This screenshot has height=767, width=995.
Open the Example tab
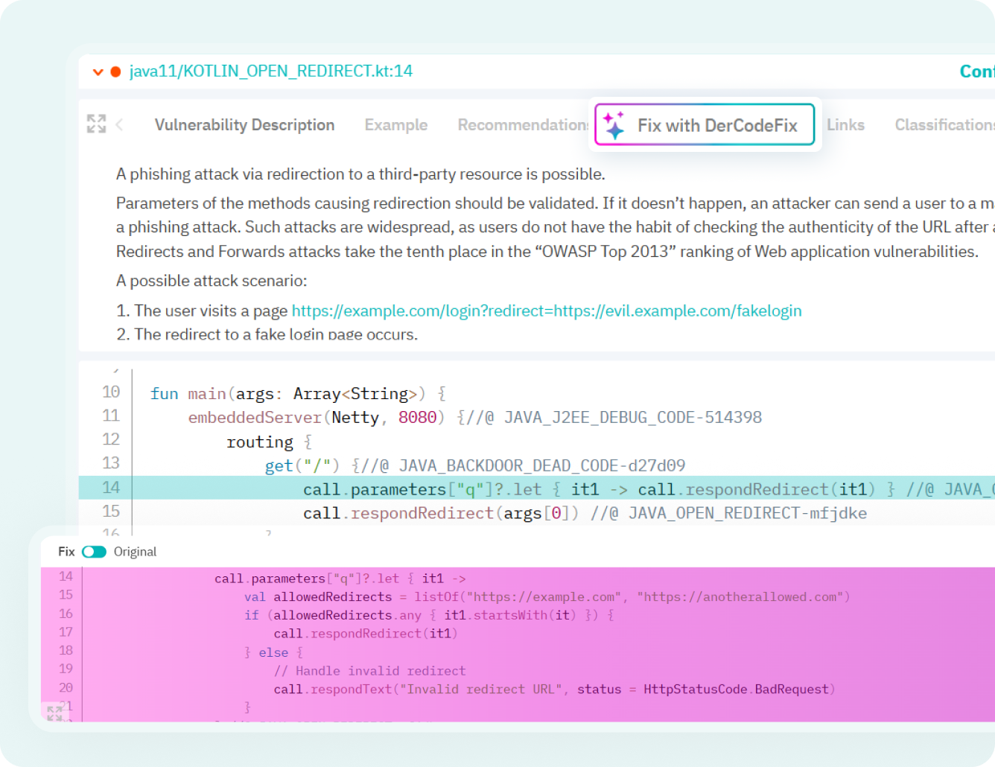click(395, 125)
